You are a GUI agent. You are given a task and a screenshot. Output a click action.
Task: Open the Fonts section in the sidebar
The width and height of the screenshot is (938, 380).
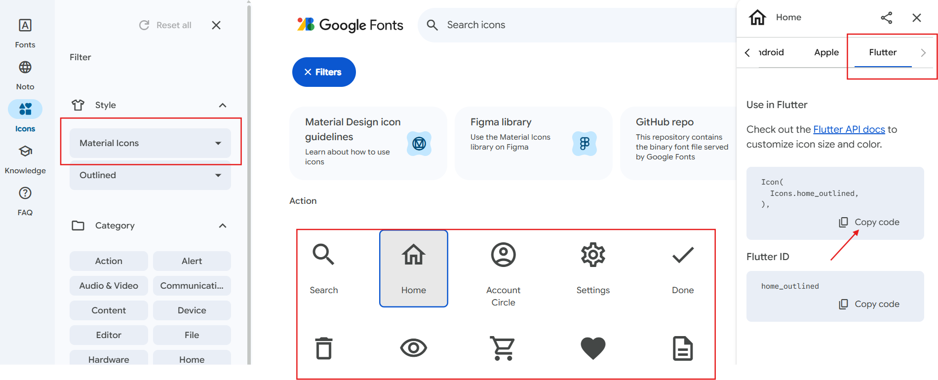point(25,33)
